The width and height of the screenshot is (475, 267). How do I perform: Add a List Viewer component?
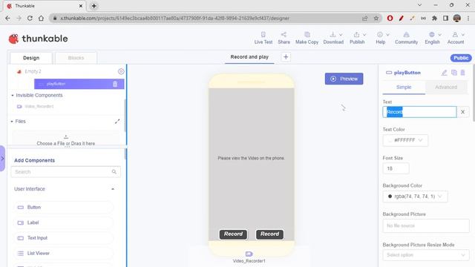(x=63, y=253)
